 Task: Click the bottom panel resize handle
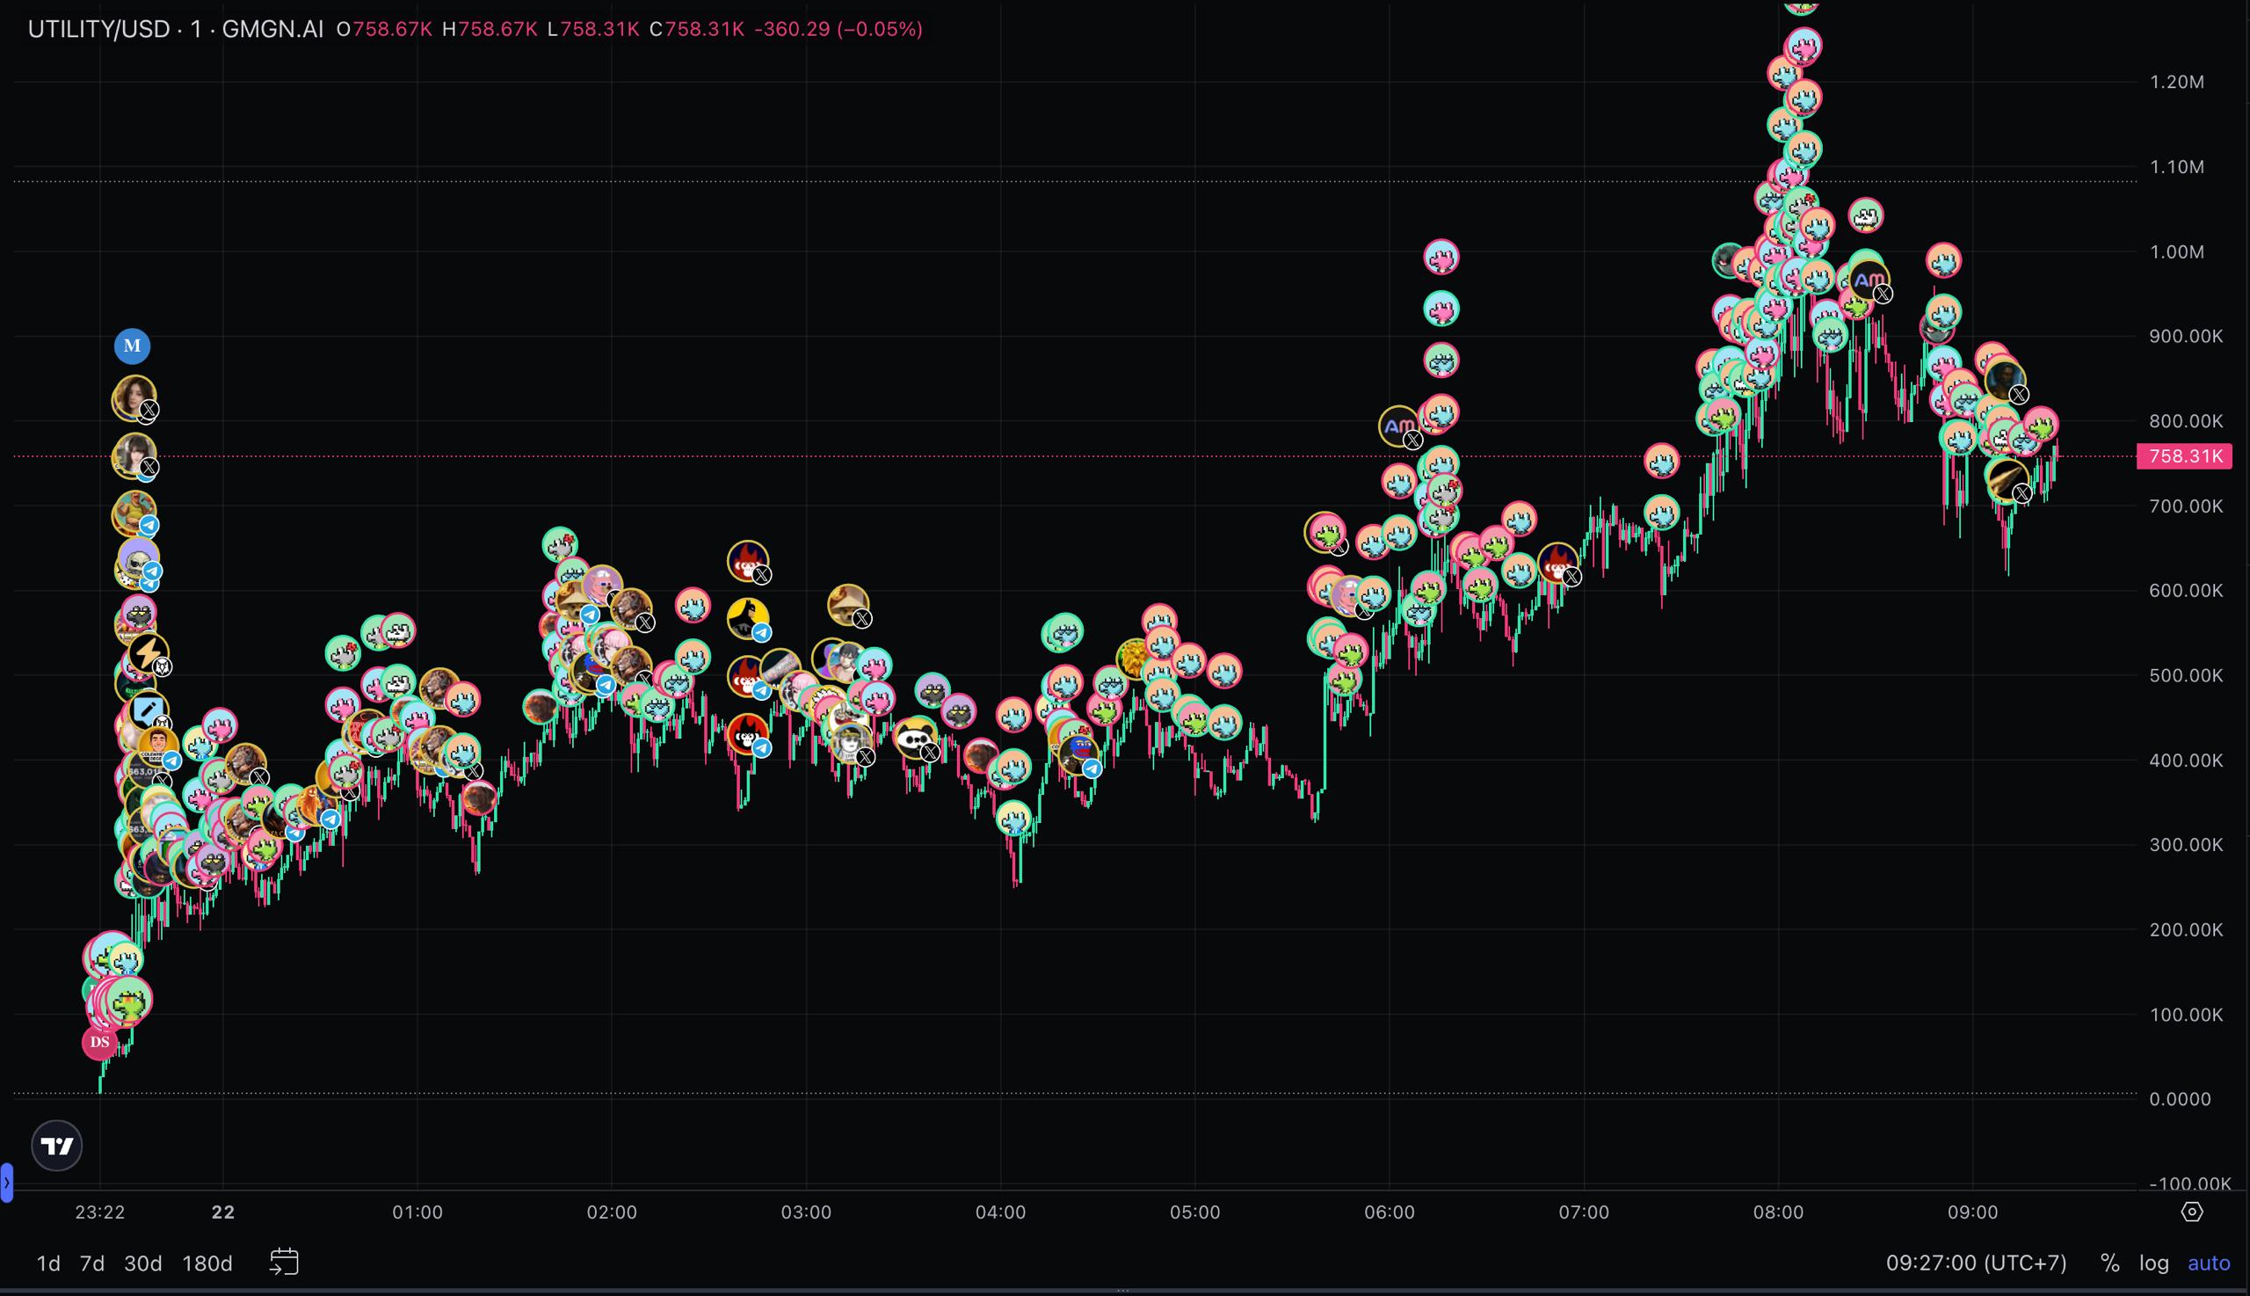pyautogui.click(x=1122, y=1289)
